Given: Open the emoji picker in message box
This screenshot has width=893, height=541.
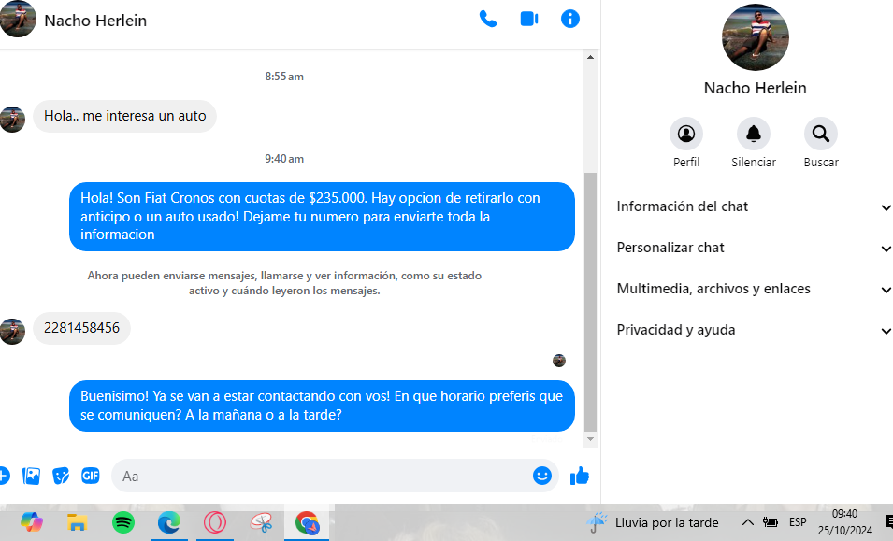Looking at the screenshot, I should tap(542, 476).
